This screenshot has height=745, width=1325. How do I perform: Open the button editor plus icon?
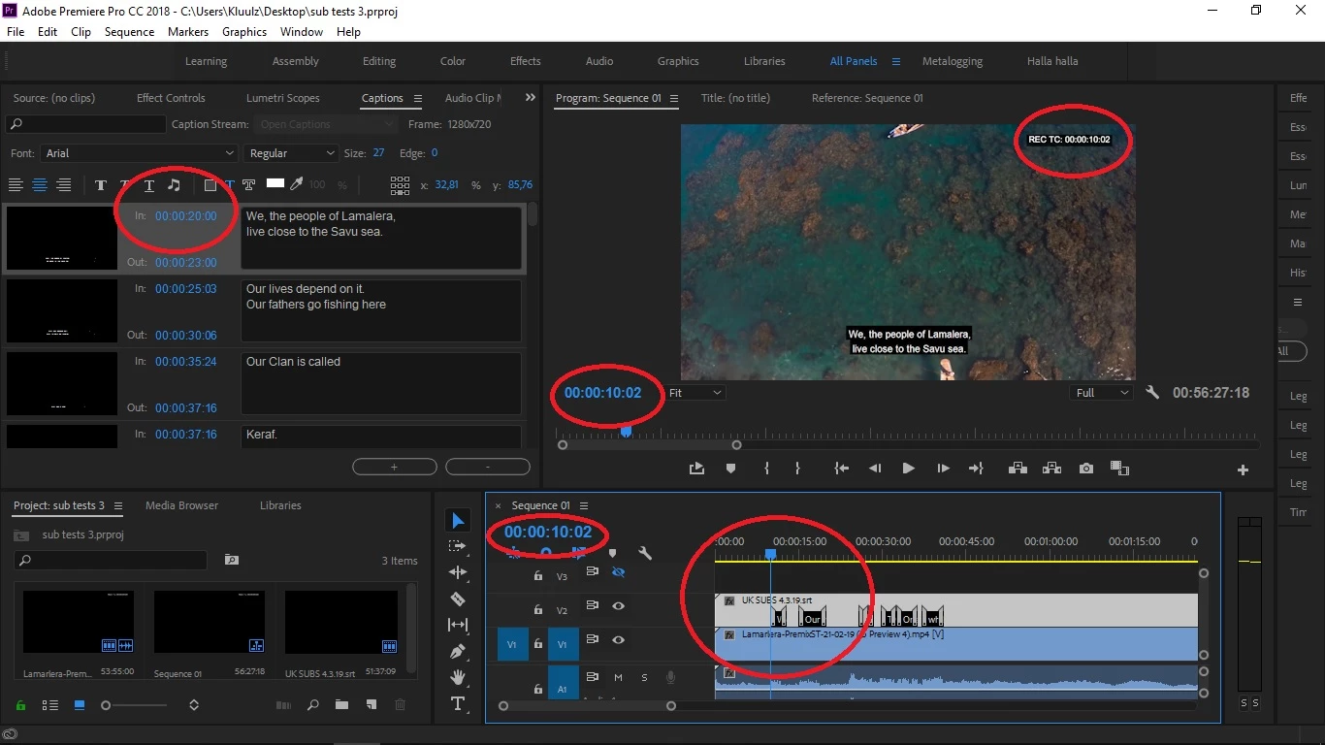tap(1243, 470)
